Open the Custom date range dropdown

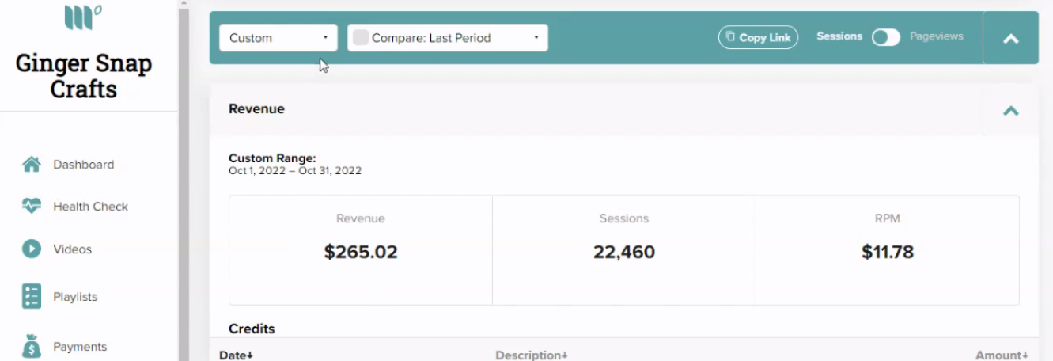(278, 37)
